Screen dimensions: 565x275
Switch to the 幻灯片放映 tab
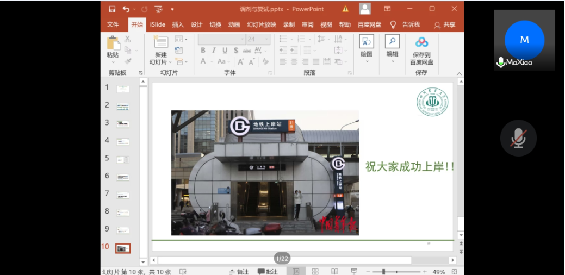(261, 24)
